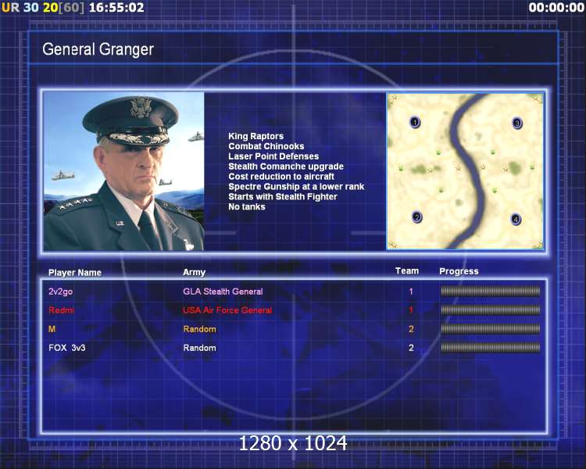The width and height of the screenshot is (586, 469).
Task: Click General Granger's portrait image
Action: point(123,171)
